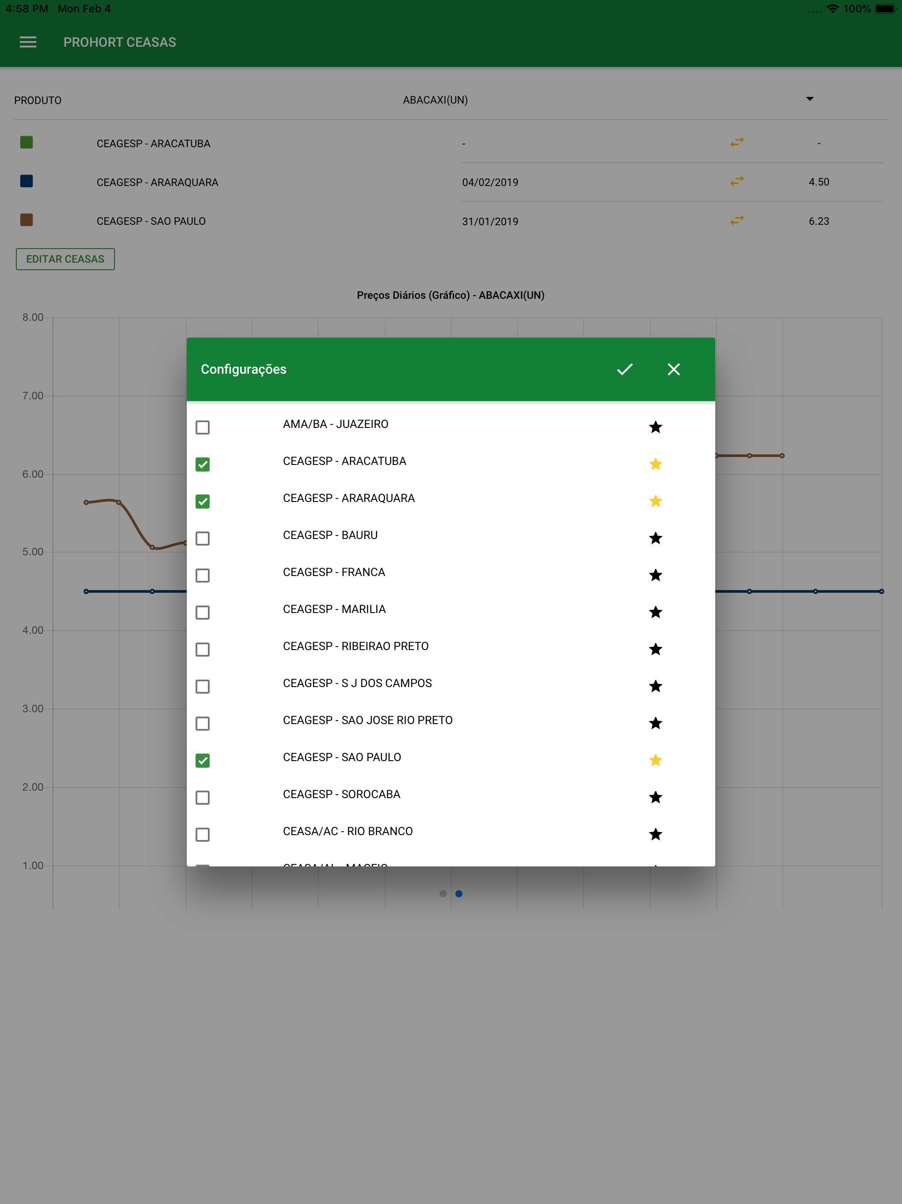902x1204 pixels.
Task: Tick the CEAGESP - MARILIA checkbox
Action: pos(203,612)
